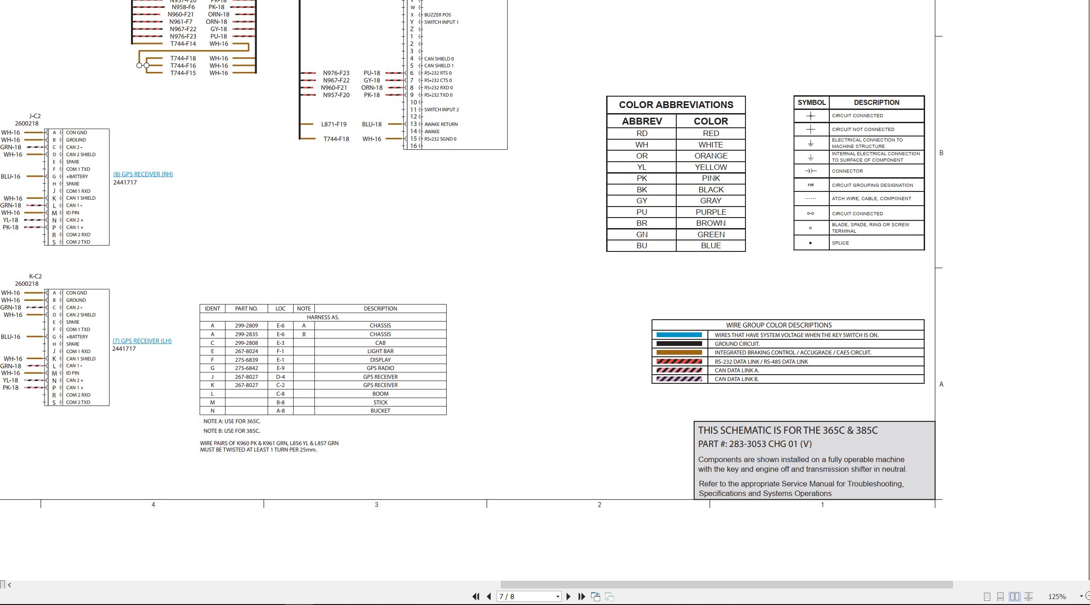Click the RS-232 SGND 0 pin label
Viewport: 1090px width, 605px height.
(x=440, y=139)
